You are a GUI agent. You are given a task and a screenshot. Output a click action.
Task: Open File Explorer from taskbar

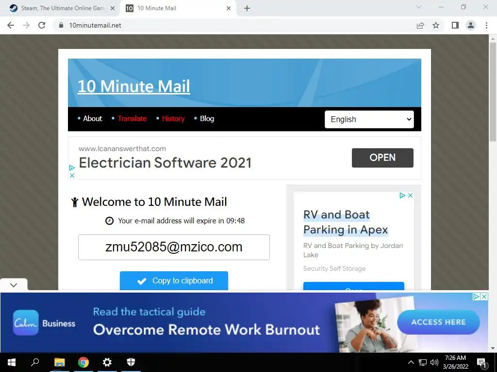point(59,362)
